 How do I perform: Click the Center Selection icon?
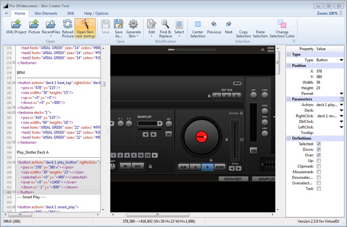tap(197, 25)
